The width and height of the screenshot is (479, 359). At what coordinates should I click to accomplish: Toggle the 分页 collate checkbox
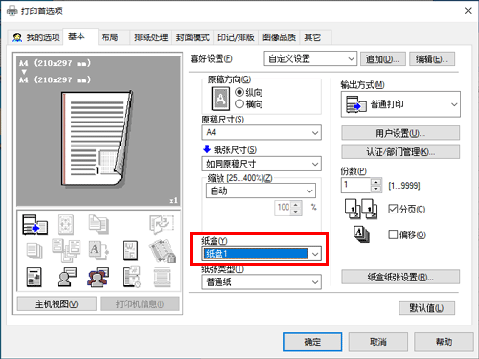pos(393,210)
